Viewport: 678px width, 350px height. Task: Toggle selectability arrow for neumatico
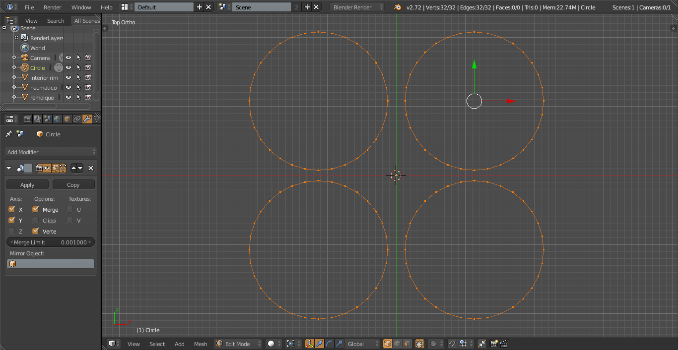(78, 87)
